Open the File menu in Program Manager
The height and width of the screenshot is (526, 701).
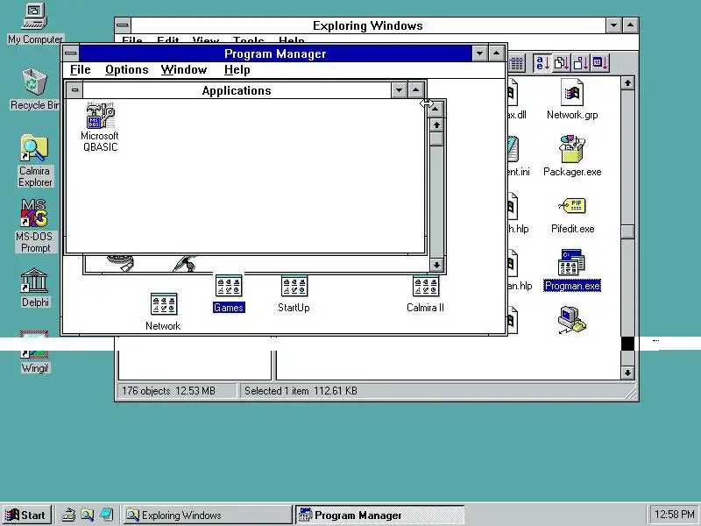pyautogui.click(x=81, y=70)
